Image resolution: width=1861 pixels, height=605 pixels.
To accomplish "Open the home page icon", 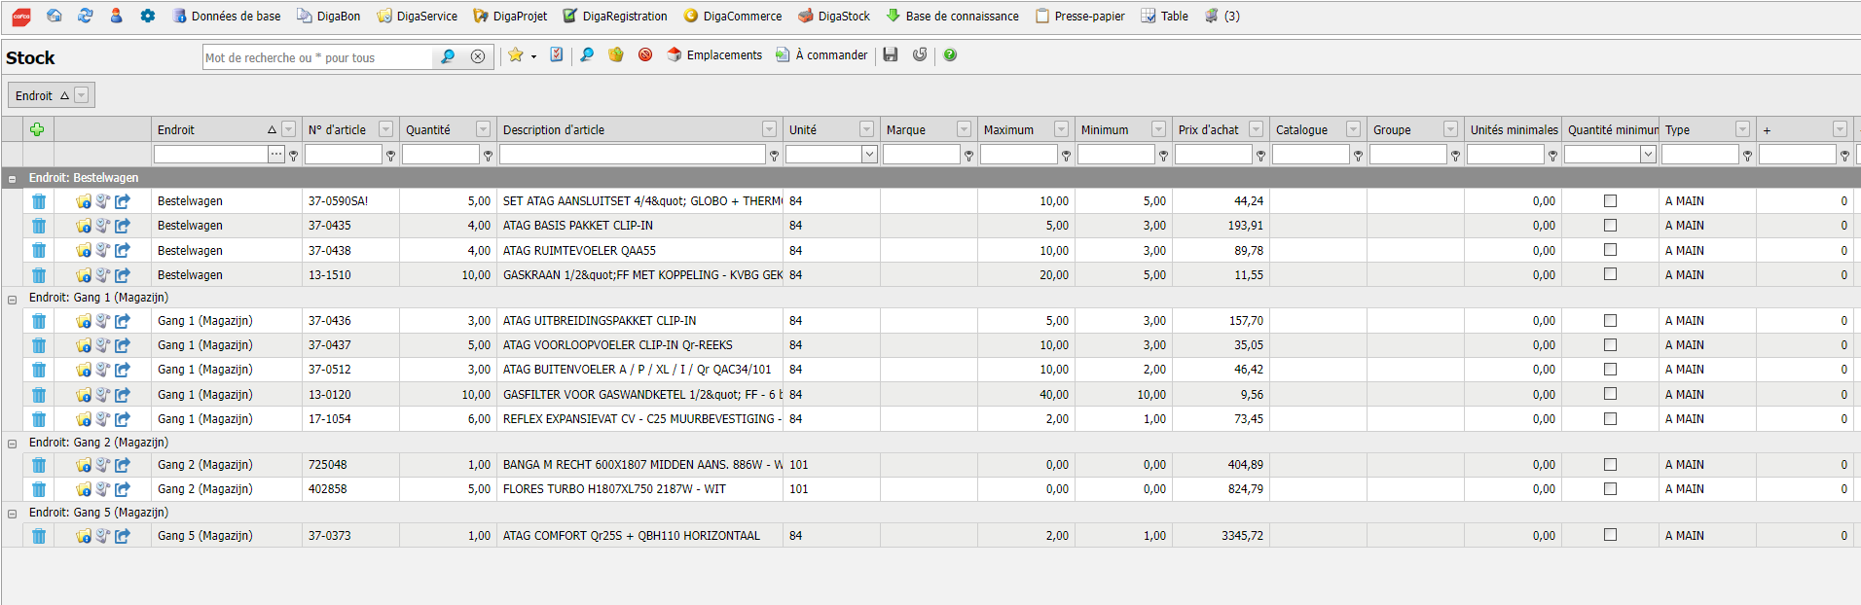I will click(55, 16).
